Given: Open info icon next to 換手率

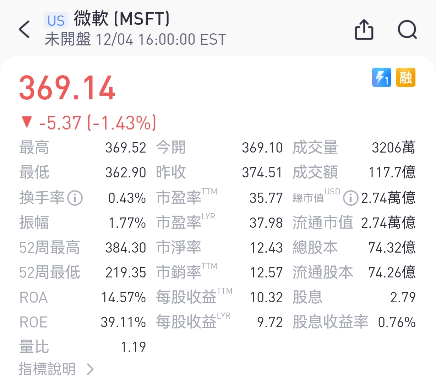Looking at the screenshot, I should coord(75,198).
